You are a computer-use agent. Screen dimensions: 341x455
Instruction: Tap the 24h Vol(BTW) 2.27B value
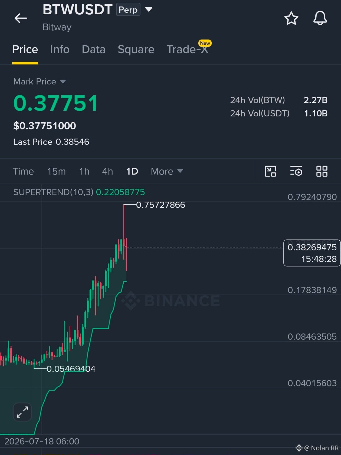(316, 100)
